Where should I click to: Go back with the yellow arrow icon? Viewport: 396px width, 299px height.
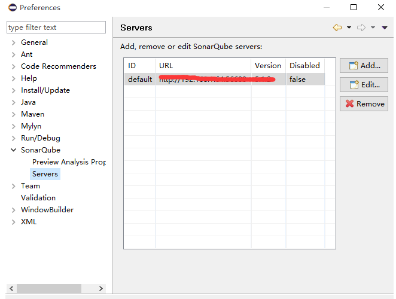coord(337,28)
